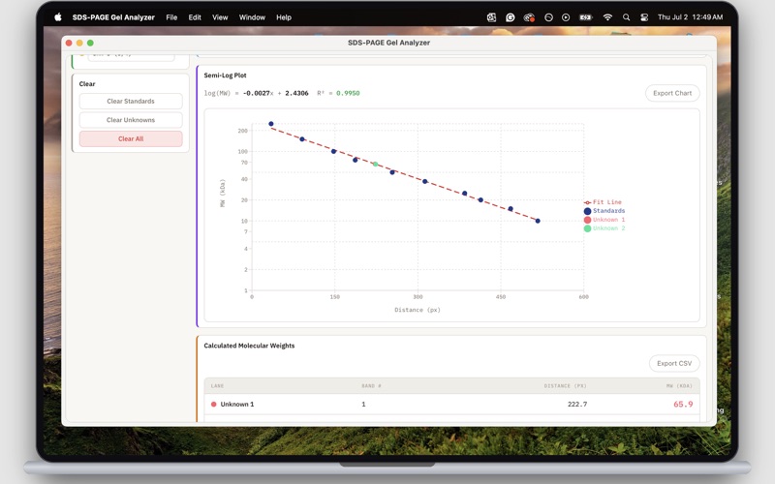The height and width of the screenshot is (484, 775).
Task: Click the Export CSV button
Action: [674, 363]
